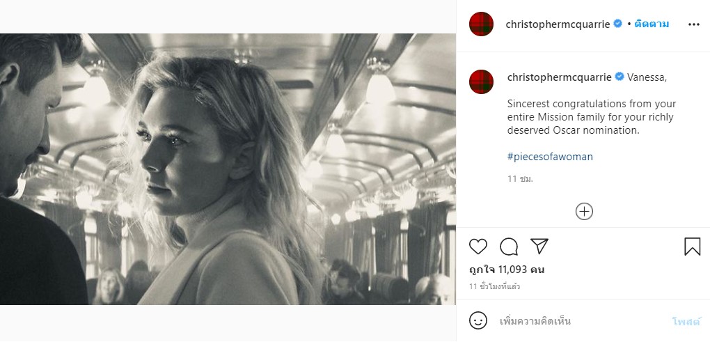Screen dimensions: 710x342
Task: Open the three-dot more options menu
Action: pyautogui.click(x=693, y=24)
